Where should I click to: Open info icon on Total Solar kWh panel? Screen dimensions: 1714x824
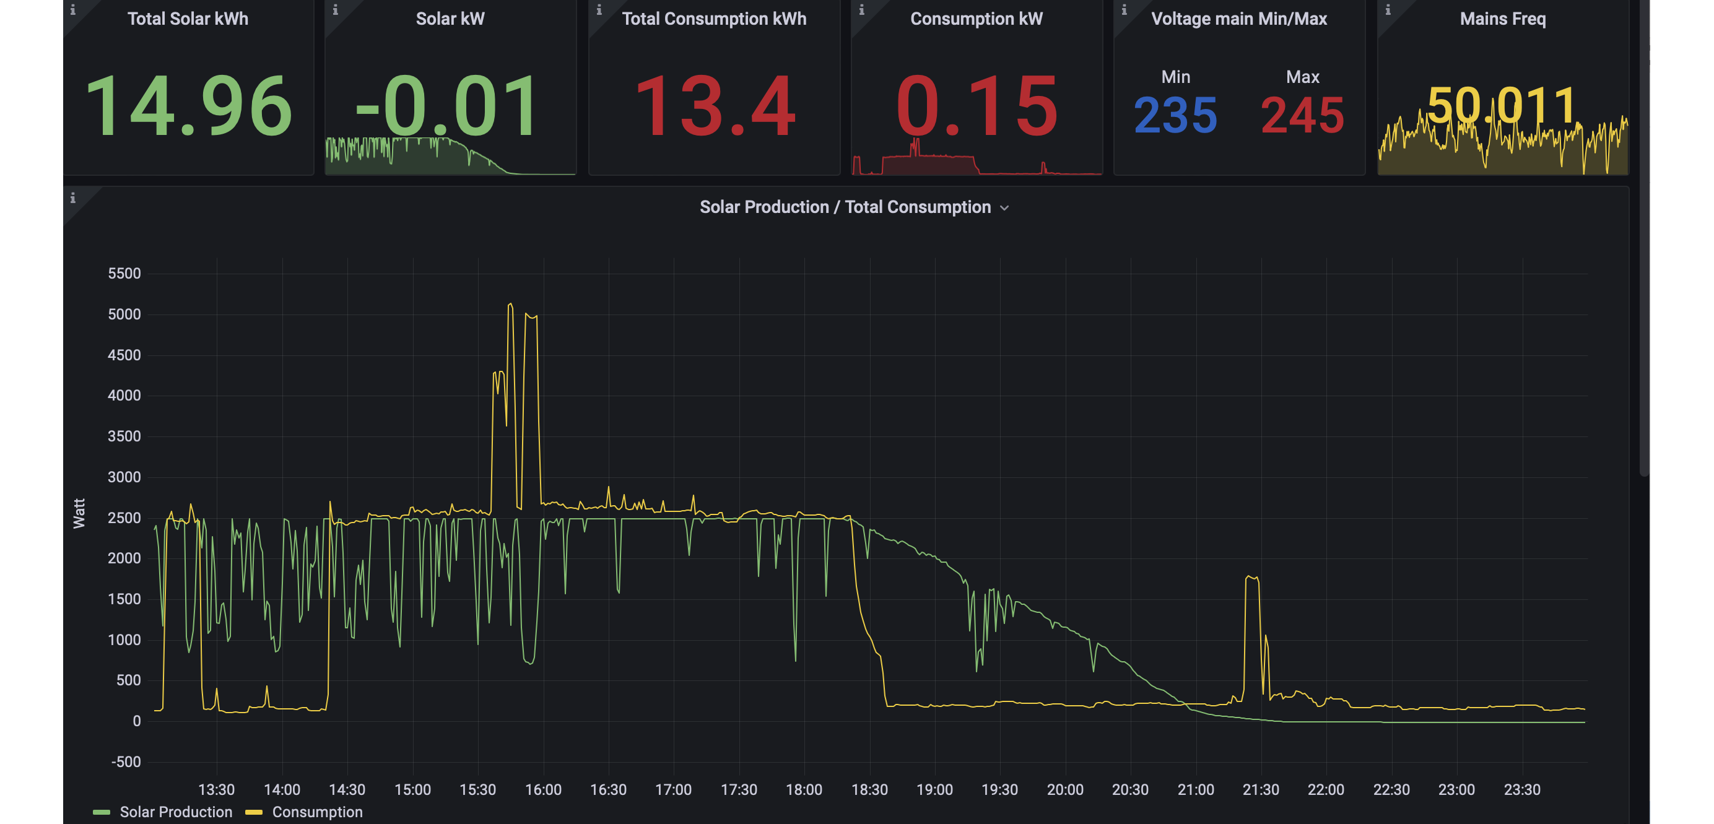72,10
